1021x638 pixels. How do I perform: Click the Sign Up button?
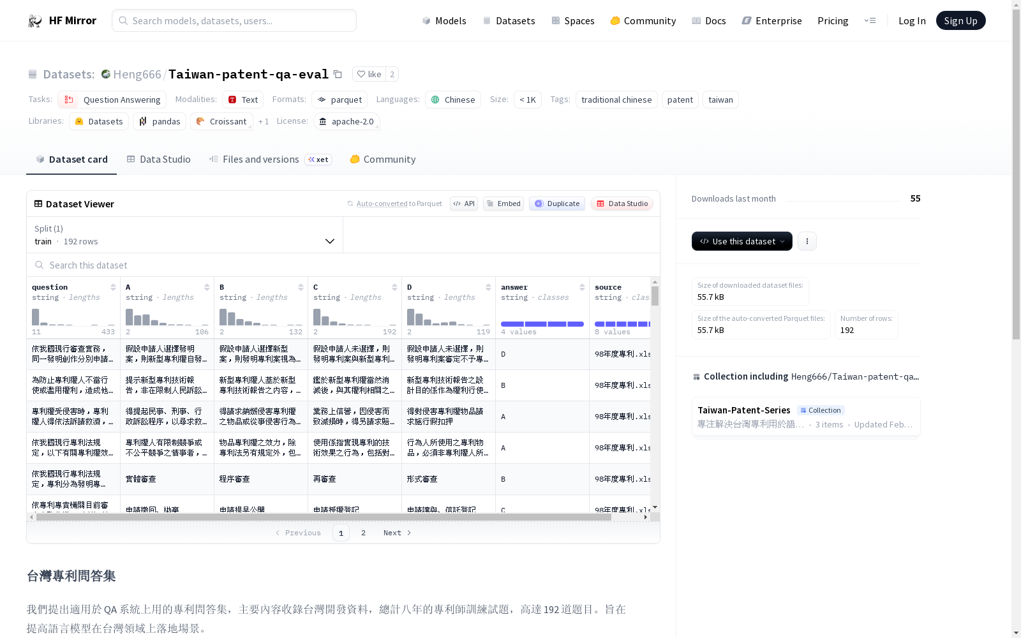click(x=960, y=20)
